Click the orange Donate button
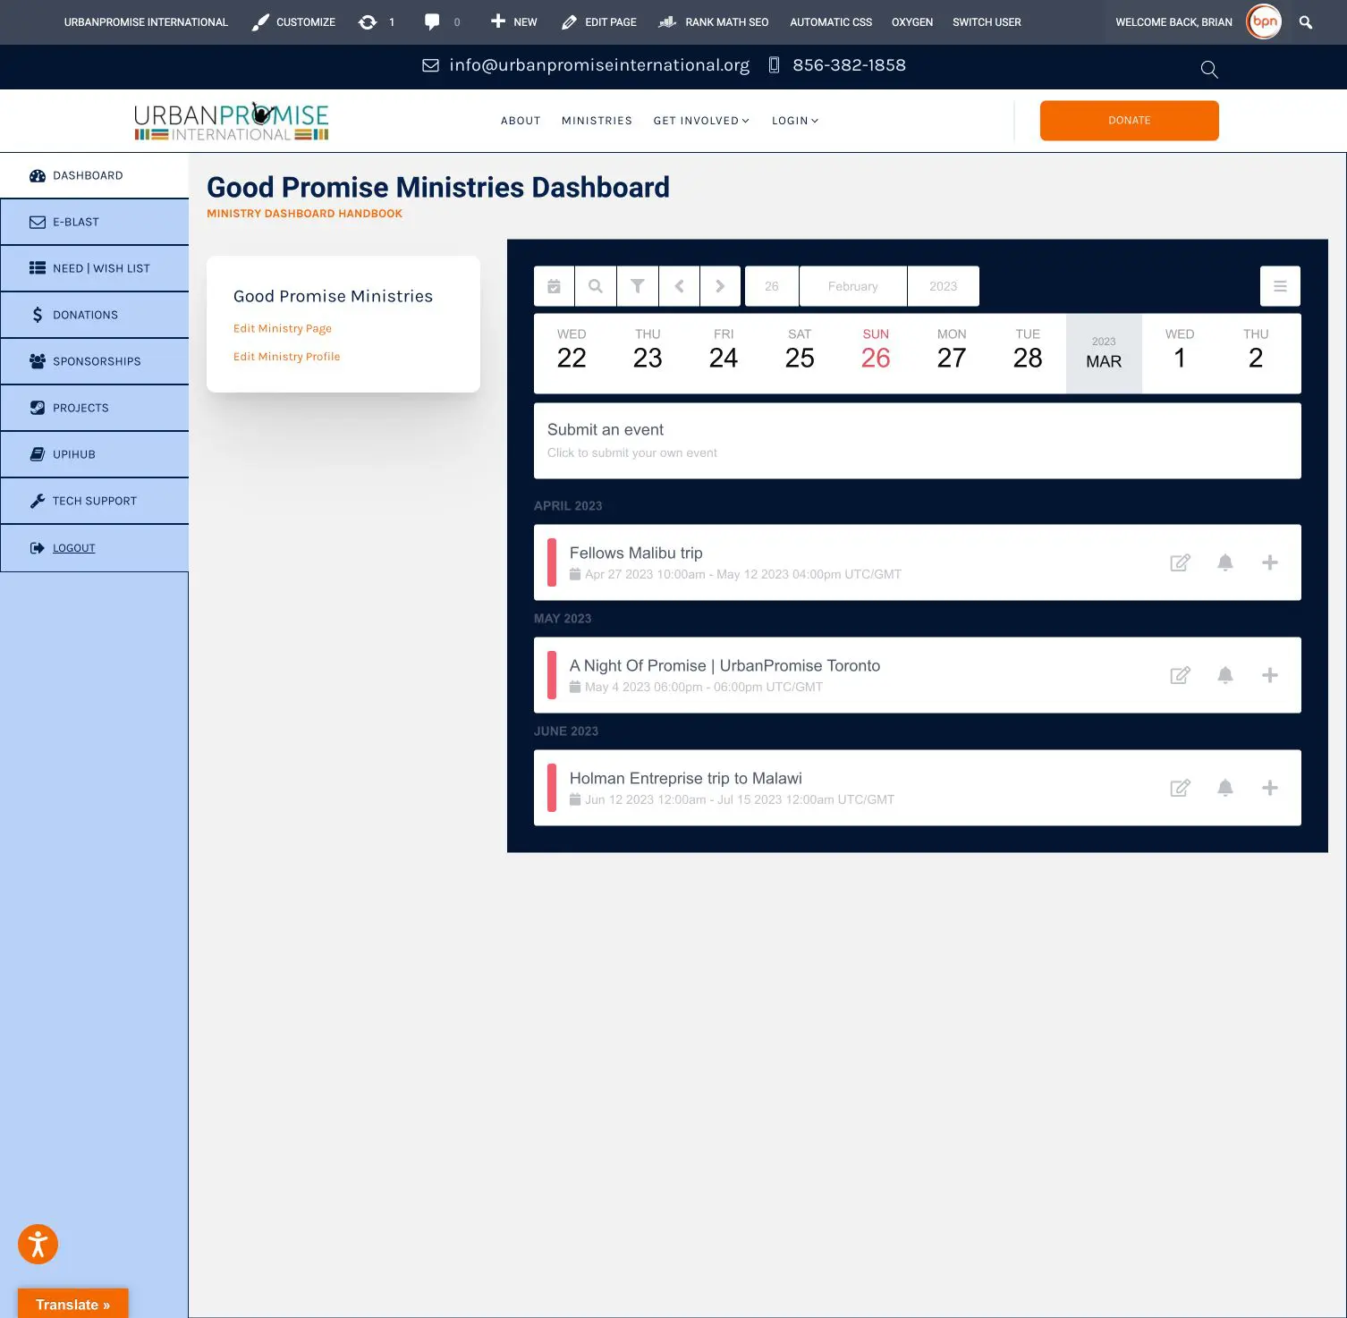Screen dimensions: 1347x1318 tap(1129, 121)
